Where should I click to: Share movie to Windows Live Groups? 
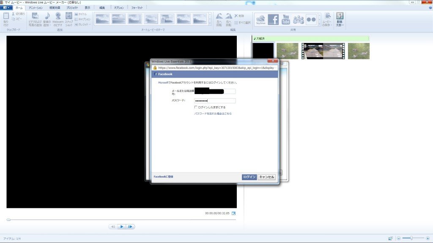tap(299, 19)
